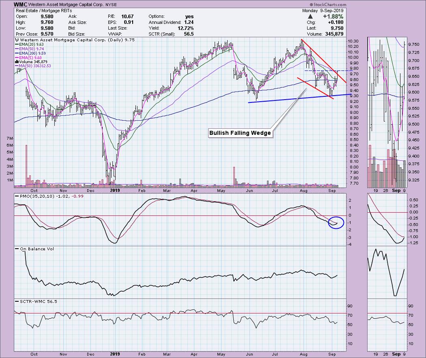
Task: Click the Chg value +0.180
Action: [x=336, y=22]
